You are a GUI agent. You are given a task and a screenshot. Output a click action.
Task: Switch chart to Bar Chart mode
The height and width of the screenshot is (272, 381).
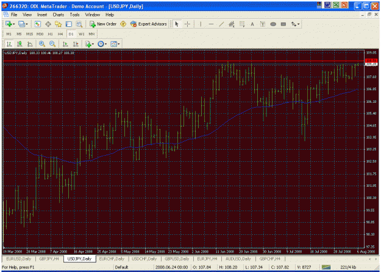[x=9, y=44]
